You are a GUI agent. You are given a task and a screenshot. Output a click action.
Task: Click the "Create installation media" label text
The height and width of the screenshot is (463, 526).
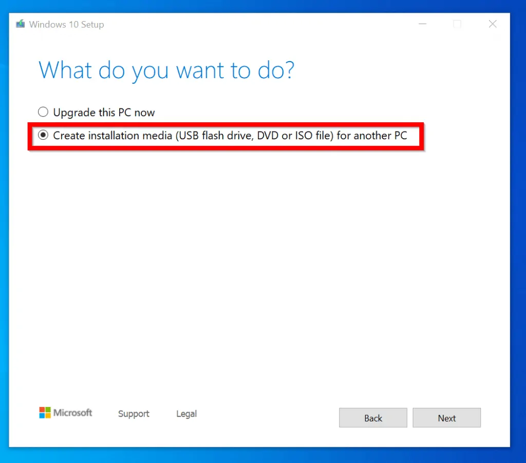point(230,136)
